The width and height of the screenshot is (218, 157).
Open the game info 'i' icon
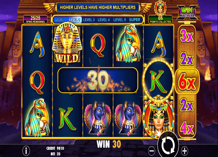(26, 150)
